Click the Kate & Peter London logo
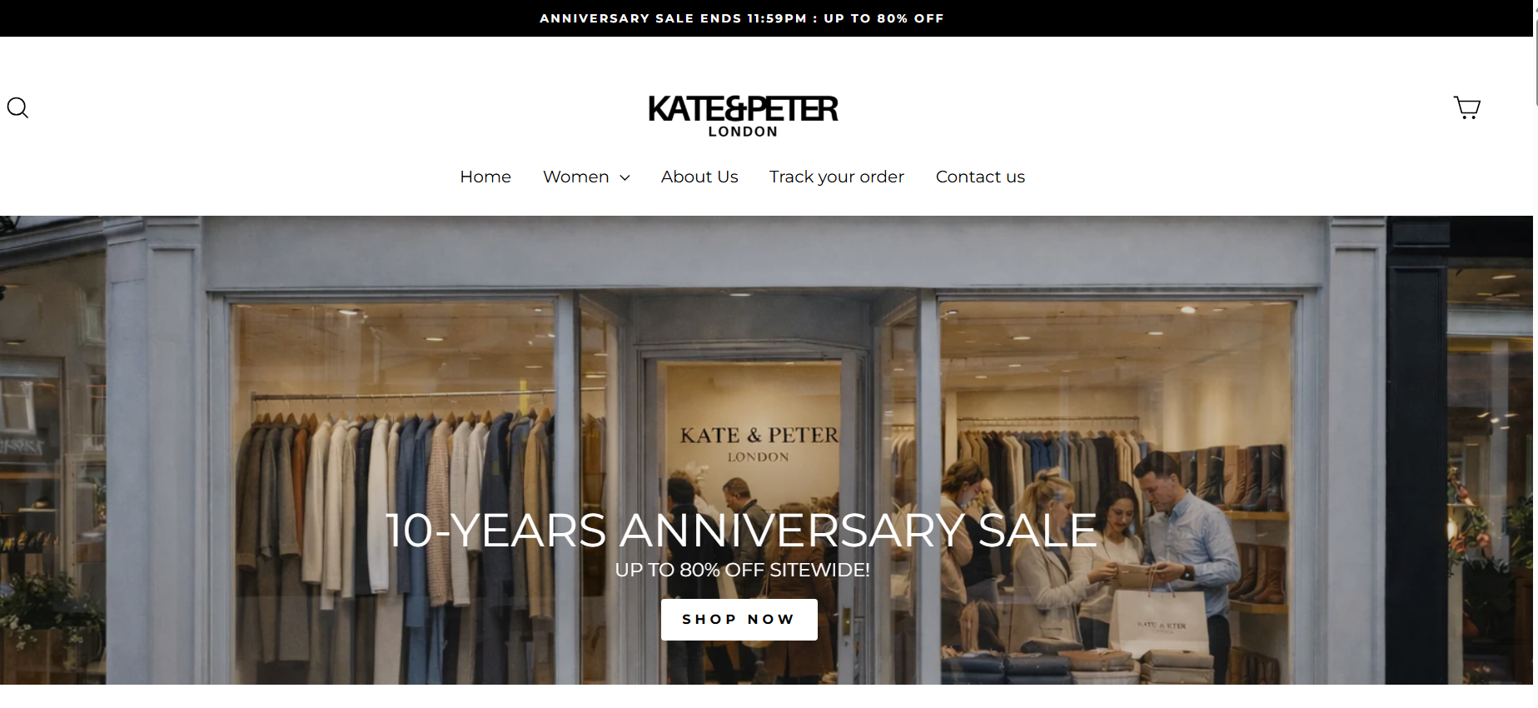The image size is (1538, 708). (x=743, y=116)
